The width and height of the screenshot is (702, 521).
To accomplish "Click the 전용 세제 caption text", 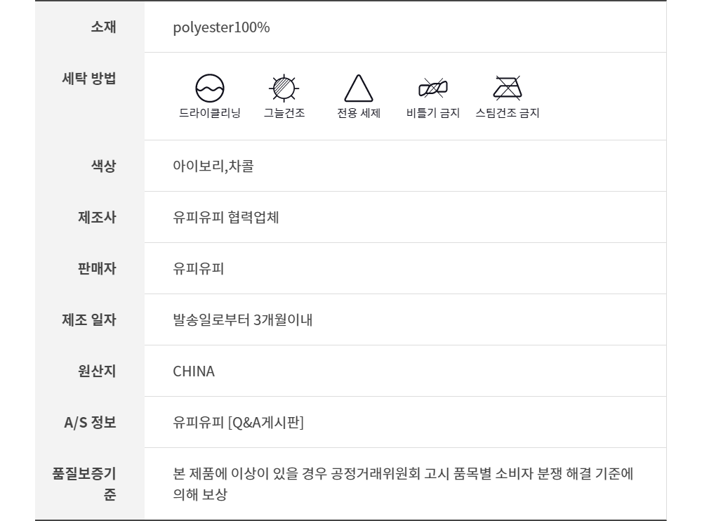I will 359,113.
